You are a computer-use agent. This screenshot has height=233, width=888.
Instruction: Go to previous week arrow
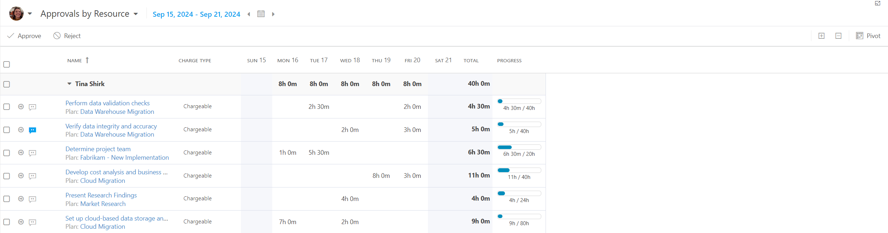click(249, 14)
